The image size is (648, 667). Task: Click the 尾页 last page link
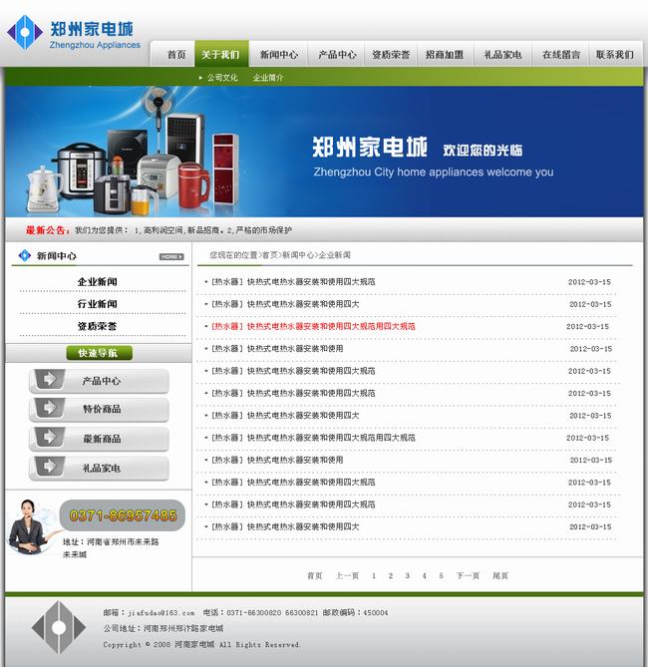500,575
